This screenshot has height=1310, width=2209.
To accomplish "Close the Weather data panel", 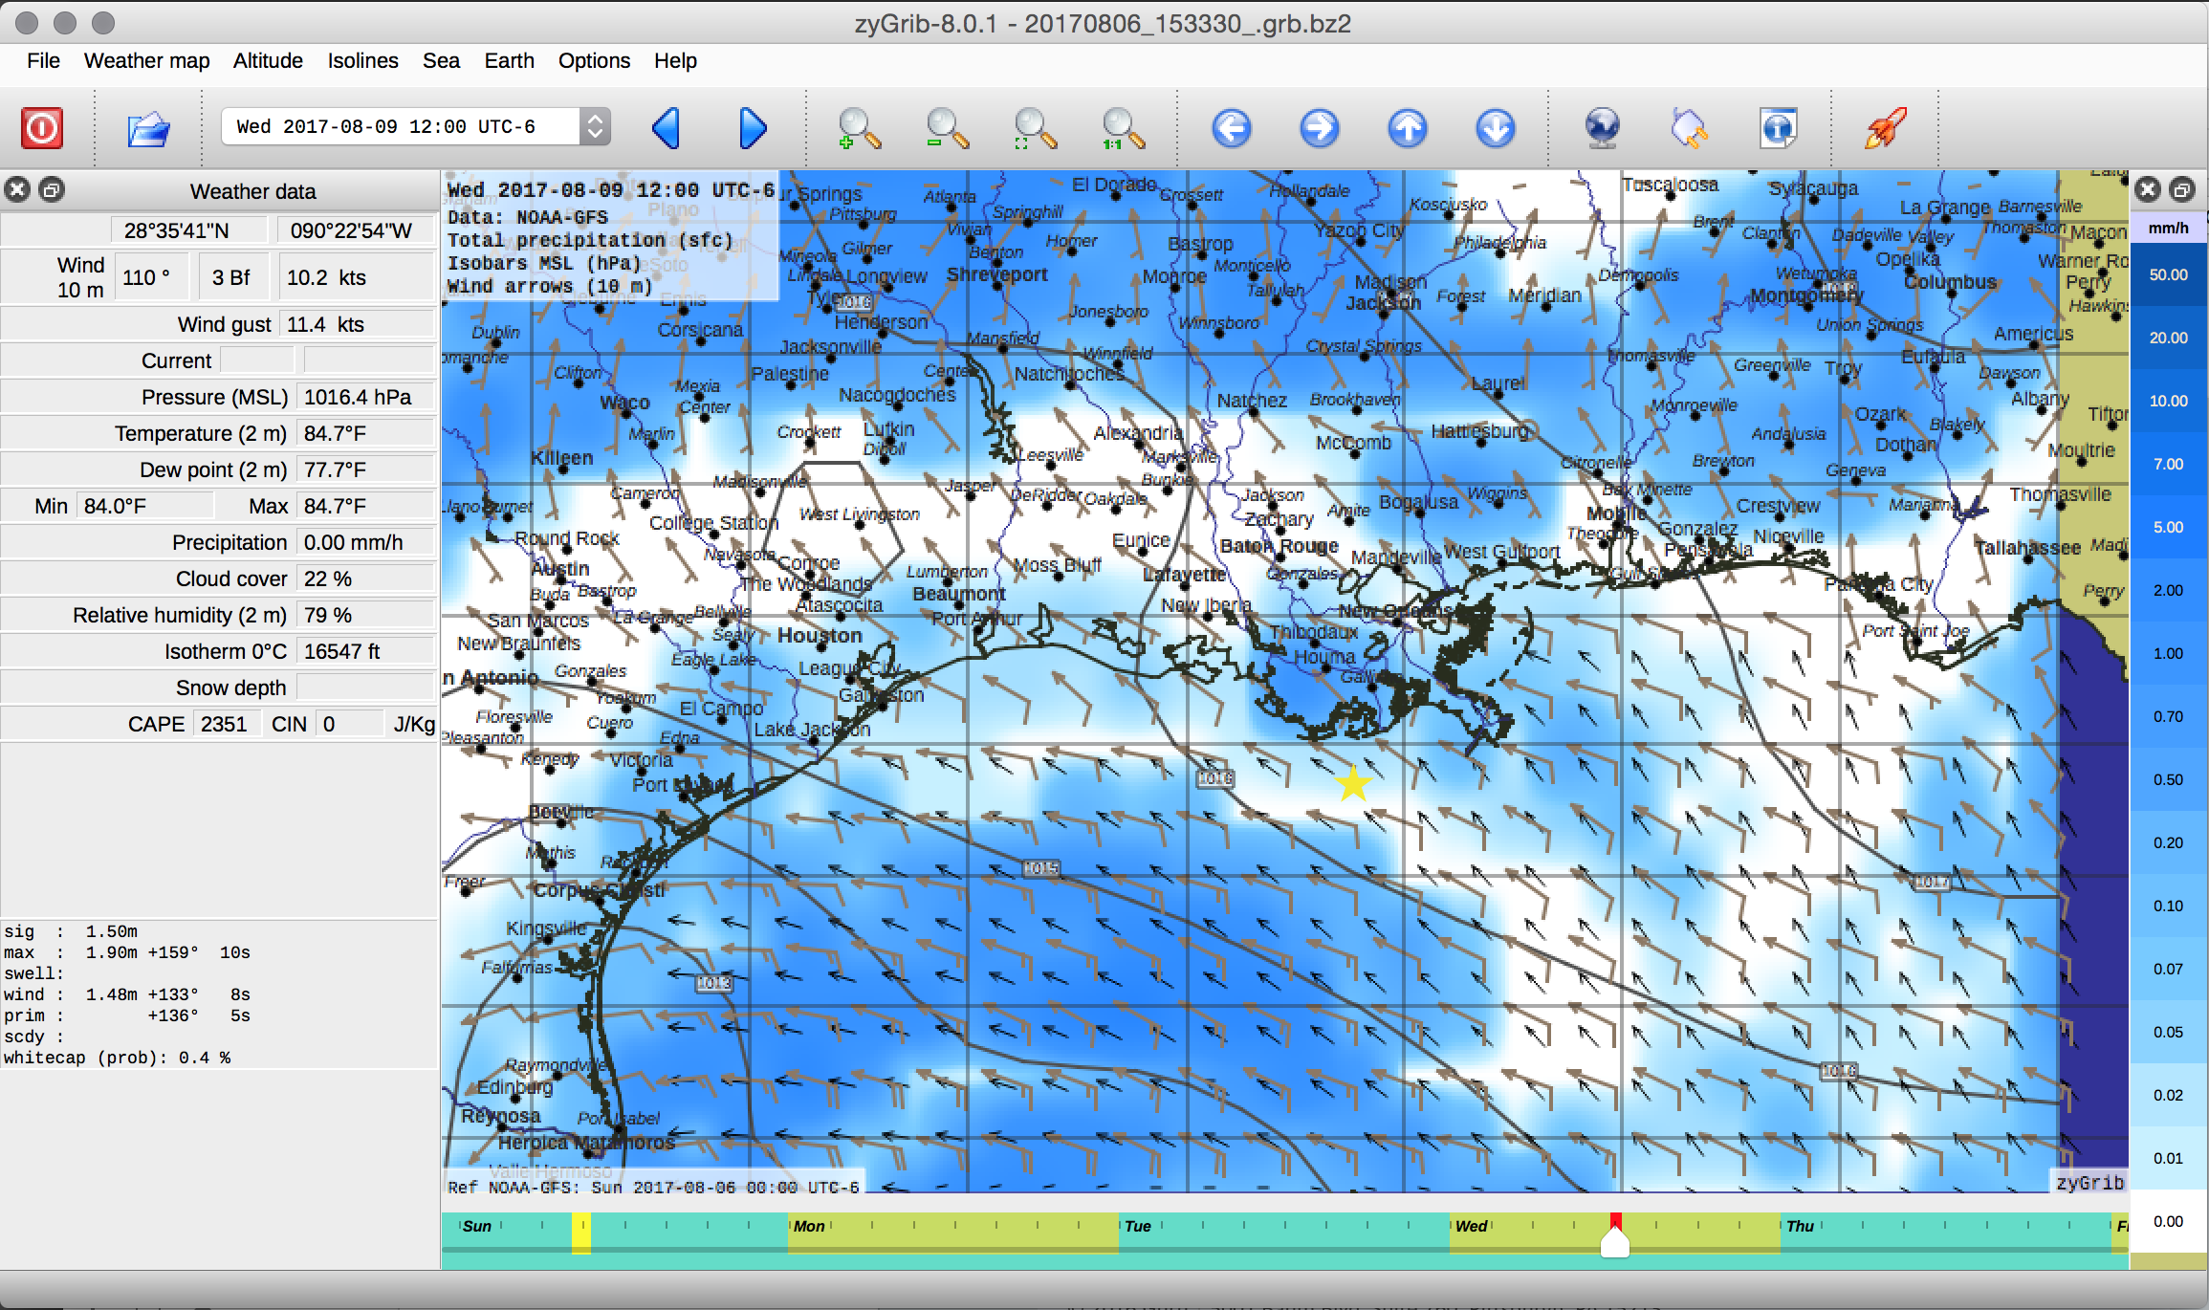I will [17, 189].
